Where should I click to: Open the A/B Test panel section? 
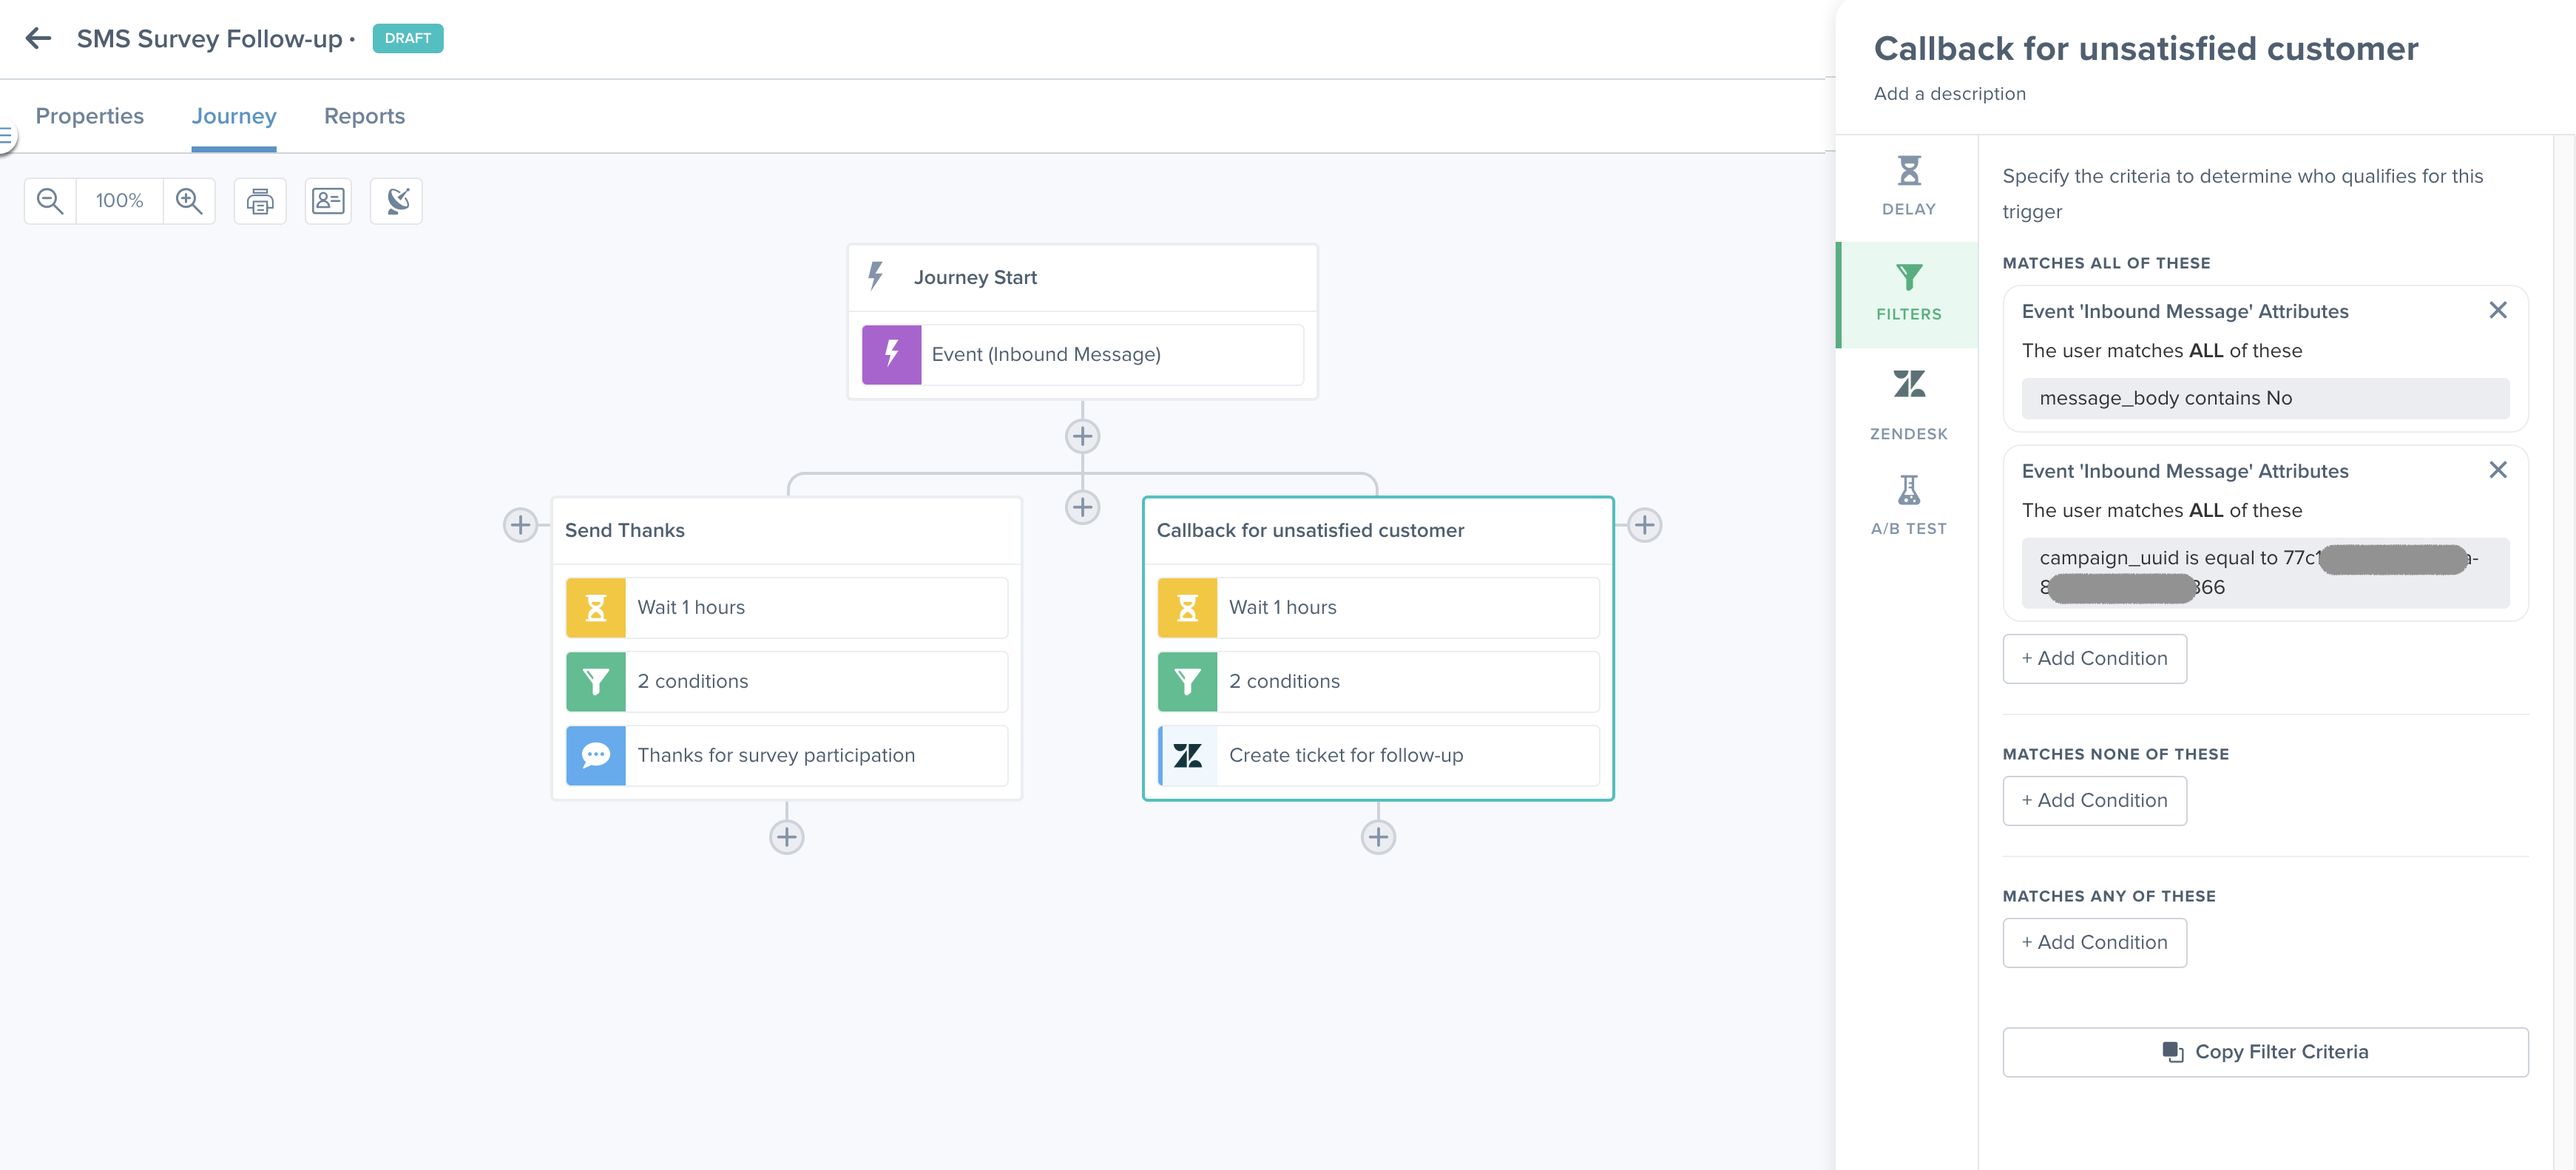(1908, 506)
